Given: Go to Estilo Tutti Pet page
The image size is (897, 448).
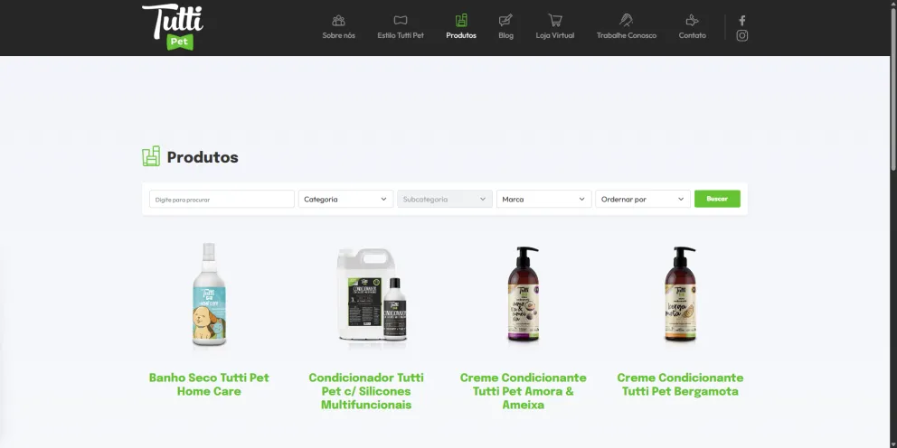Looking at the screenshot, I should (401, 35).
